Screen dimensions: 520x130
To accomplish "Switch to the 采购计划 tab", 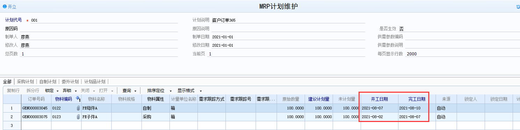I will pyautogui.click(x=25, y=82).
